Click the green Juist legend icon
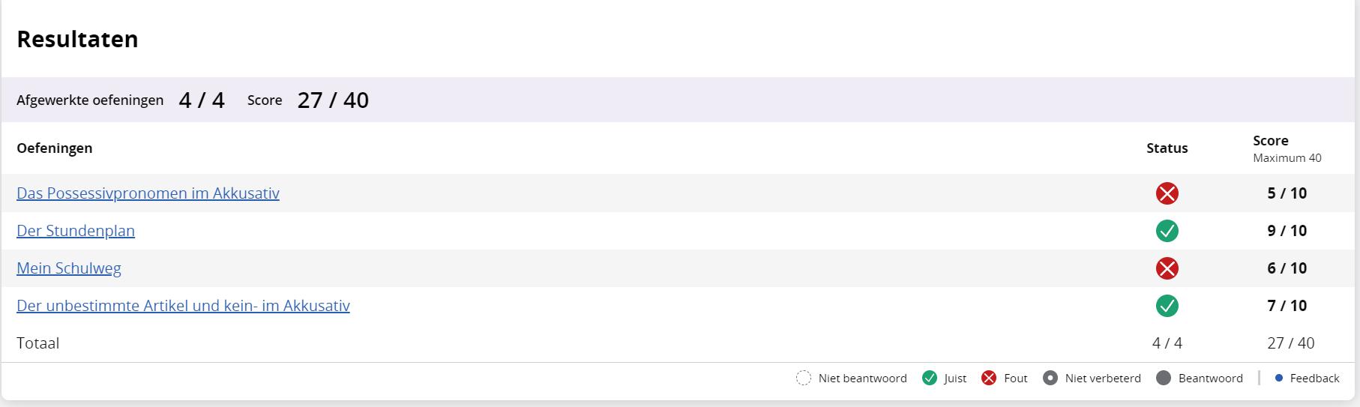1360x407 pixels. coord(930,378)
